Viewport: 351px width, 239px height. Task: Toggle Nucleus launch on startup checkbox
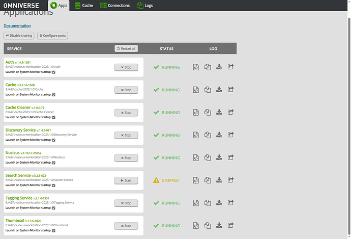click(54, 163)
